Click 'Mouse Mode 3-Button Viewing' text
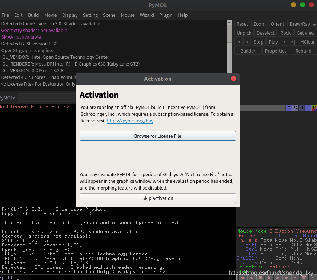 pyautogui.click(x=277, y=231)
